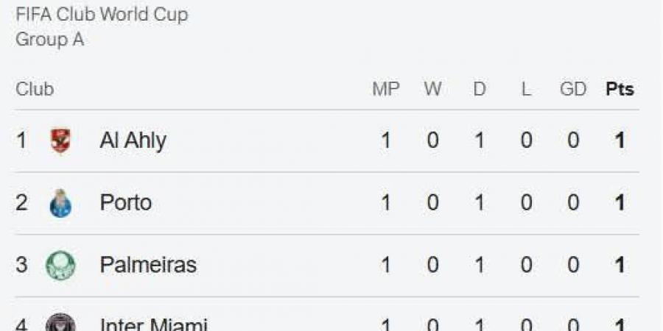663x331 pixels.
Task: Click the GD column header
Action: click(x=573, y=90)
